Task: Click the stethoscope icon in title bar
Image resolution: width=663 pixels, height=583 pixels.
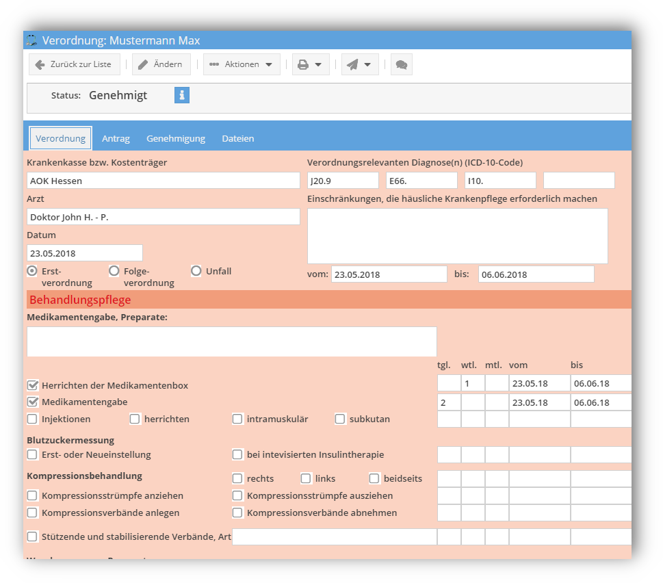Action: point(32,40)
